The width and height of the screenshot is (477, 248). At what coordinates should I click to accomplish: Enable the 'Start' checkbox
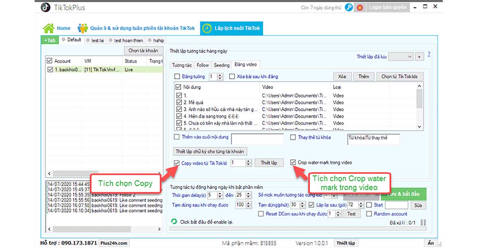[x=369, y=205]
